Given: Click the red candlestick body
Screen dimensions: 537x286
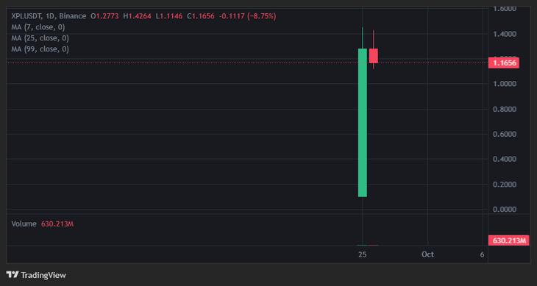Looking at the screenshot, I should 373,56.
